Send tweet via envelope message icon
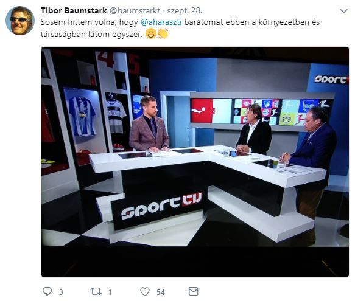This screenshot has height=301, width=355. tap(194, 291)
